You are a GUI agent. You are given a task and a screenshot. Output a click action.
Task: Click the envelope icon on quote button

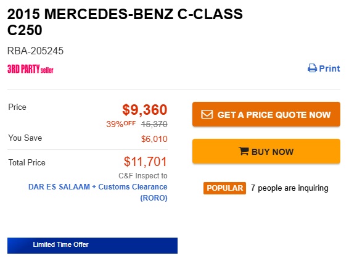tap(207, 114)
